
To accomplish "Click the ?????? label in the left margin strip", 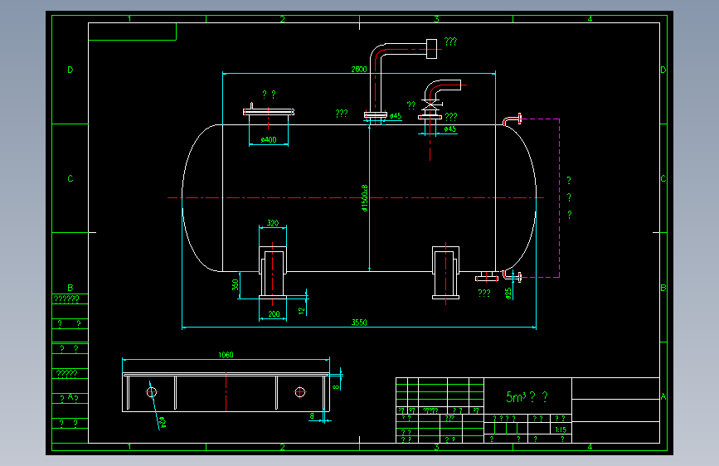I will point(67,299).
